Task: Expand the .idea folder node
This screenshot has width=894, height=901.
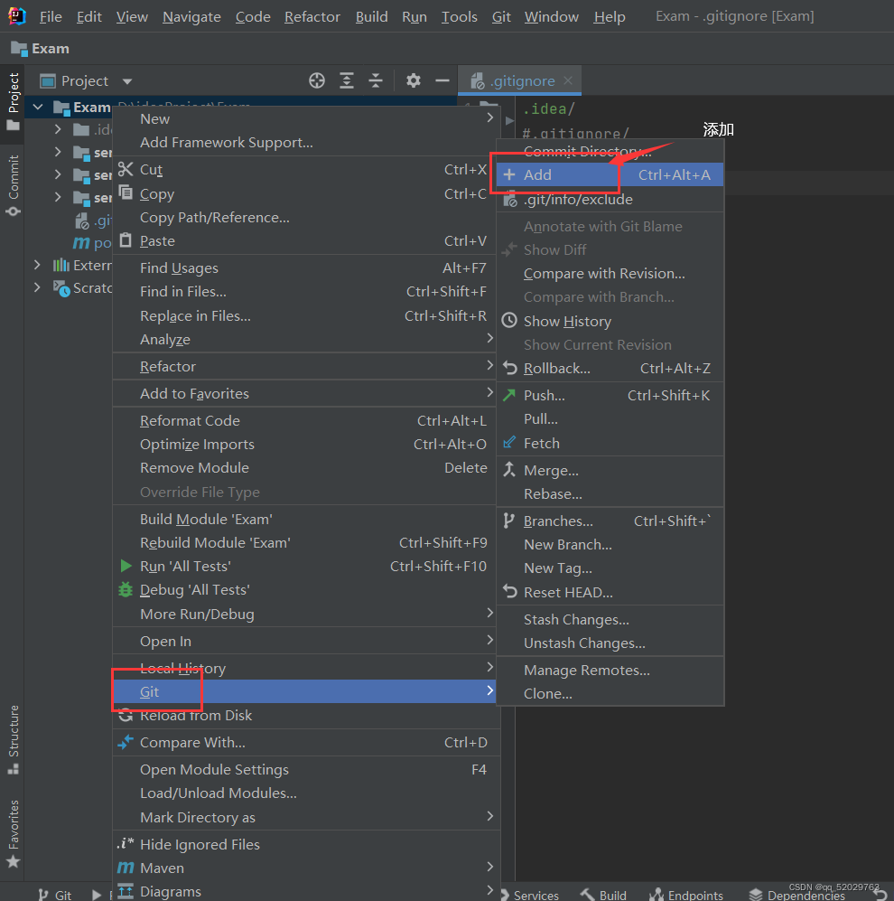Action: point(58,128)
